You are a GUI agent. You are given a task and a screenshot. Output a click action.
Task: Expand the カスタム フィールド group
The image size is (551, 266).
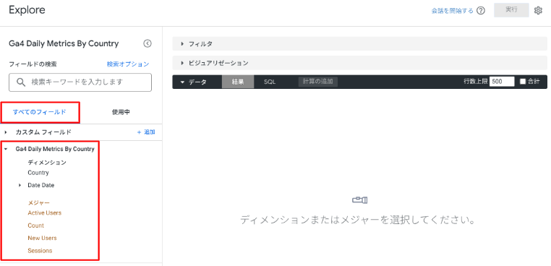(6, 132)
